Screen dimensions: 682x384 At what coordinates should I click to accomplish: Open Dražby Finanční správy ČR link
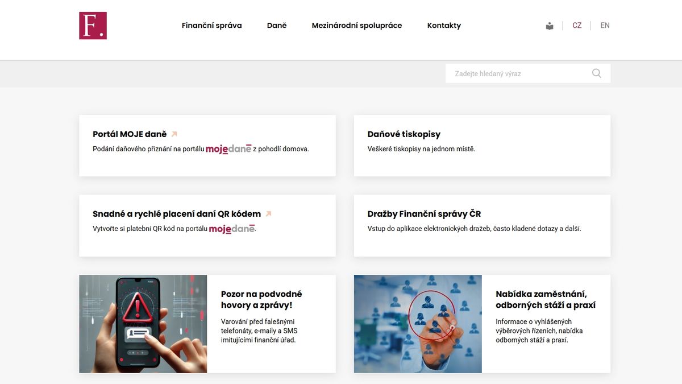point(424,214)
